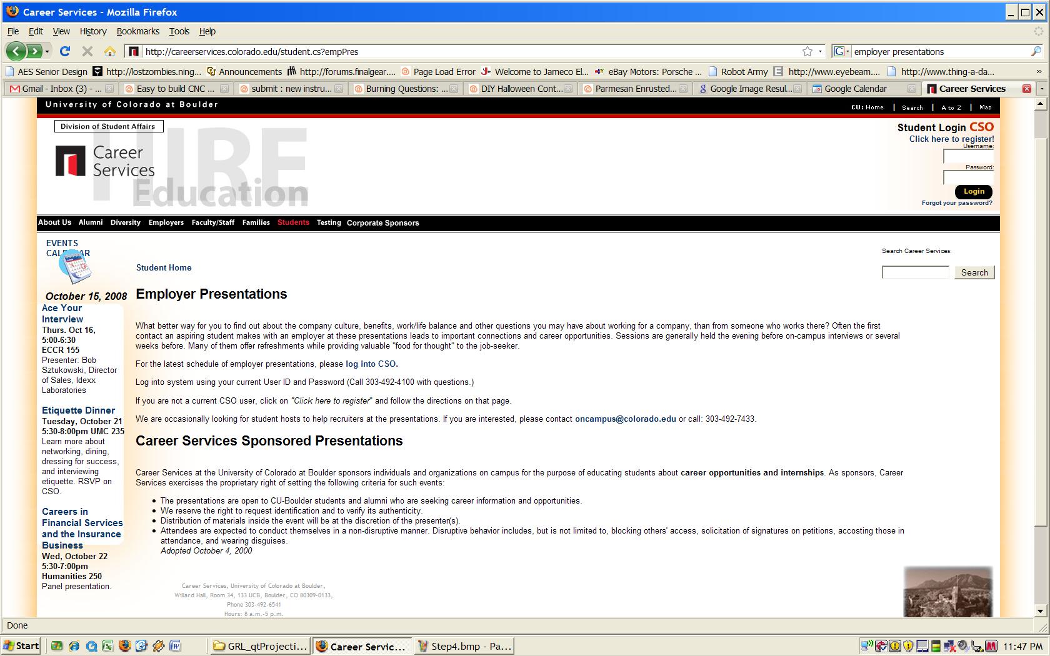Switch to the Google Calendar tab
1050x656 pixels.
[x=864, y=89]
